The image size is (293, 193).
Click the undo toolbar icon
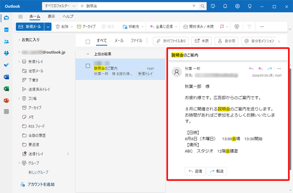tap(249, 26)
